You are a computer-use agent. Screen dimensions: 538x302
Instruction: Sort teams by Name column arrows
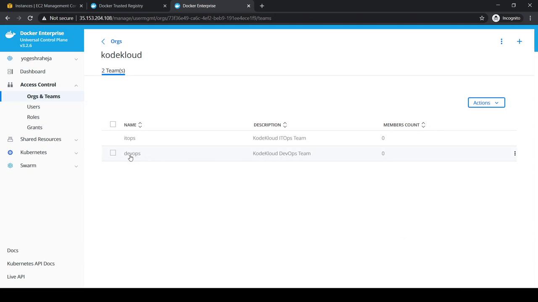pyautogui.click(x=140, y=125)
